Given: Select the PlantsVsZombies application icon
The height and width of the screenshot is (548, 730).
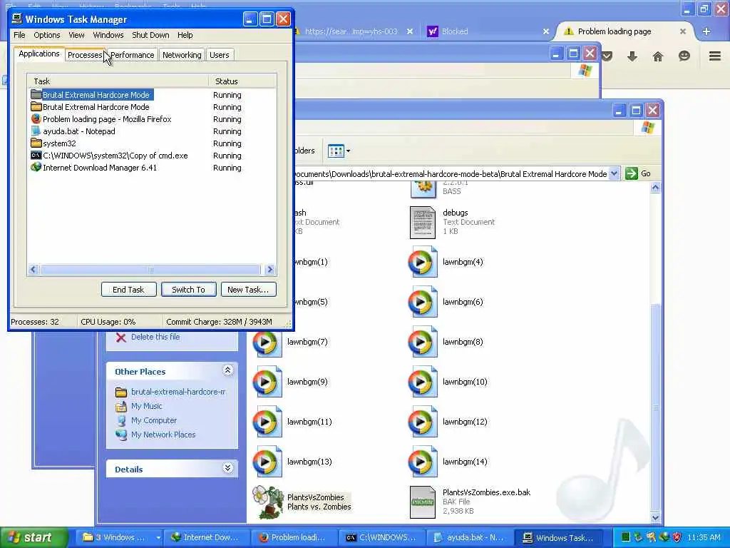Looking at the screenshot, I should [268, 502].
